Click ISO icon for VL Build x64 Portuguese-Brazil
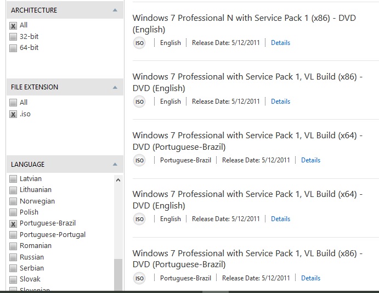The image size is (379, 293). [x=139, y=161]
